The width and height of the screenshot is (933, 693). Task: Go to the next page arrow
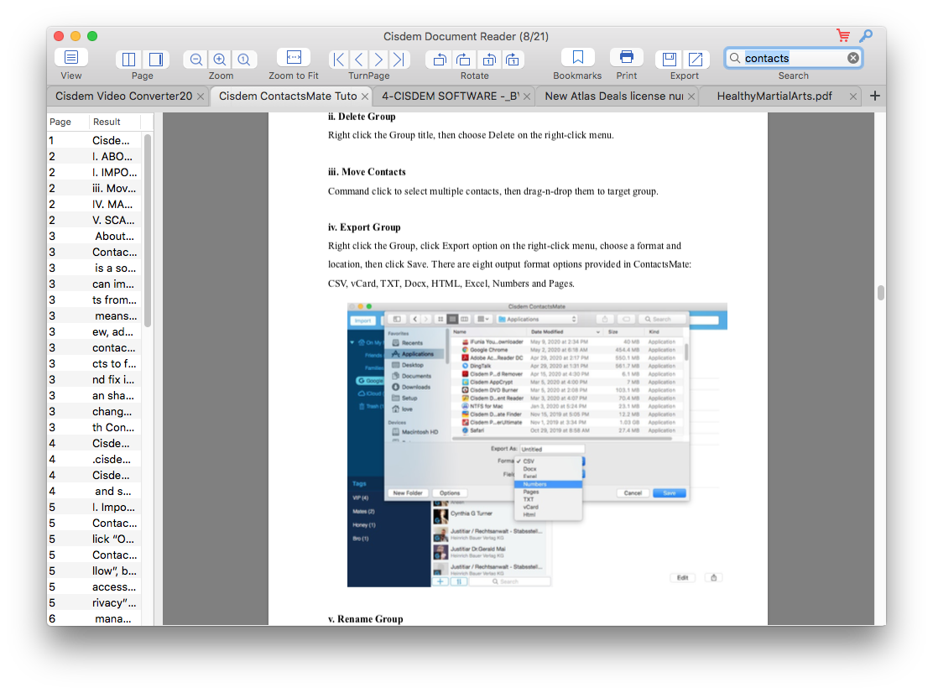pyautogui.click(x=379, y=60)
